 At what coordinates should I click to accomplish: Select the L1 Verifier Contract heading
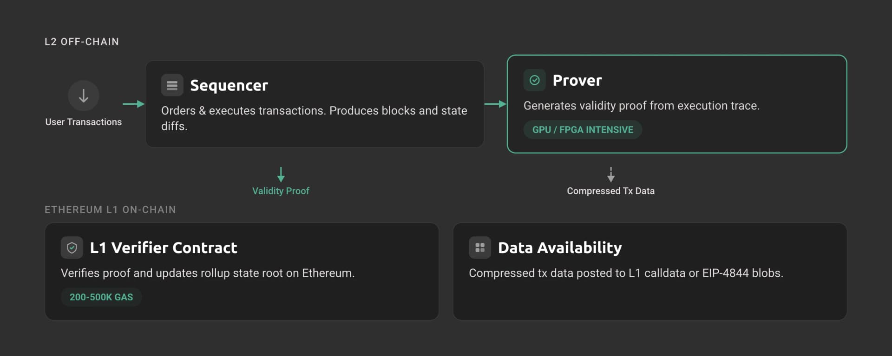[x=164, y=248]
